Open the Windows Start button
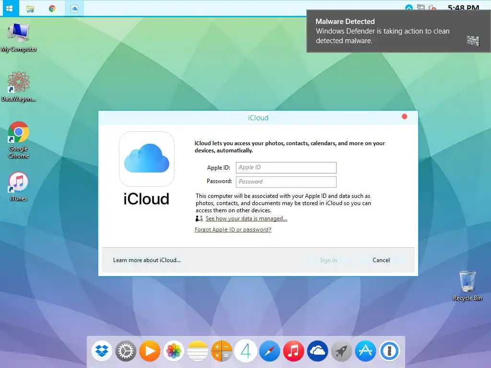Screen dimensions: 491x368 pos(10,8)
